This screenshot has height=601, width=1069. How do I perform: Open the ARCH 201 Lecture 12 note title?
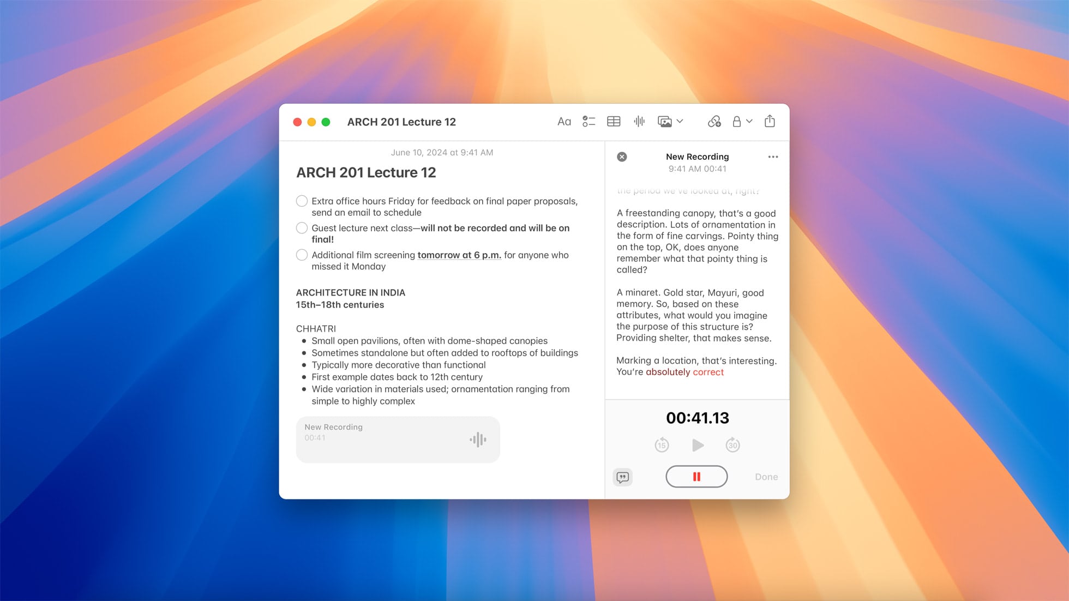365,172
